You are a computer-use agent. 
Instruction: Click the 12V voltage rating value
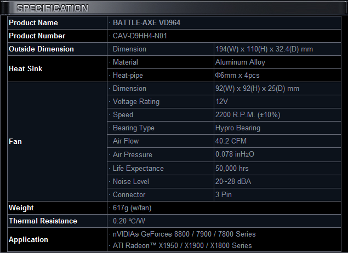click(222, 102)
